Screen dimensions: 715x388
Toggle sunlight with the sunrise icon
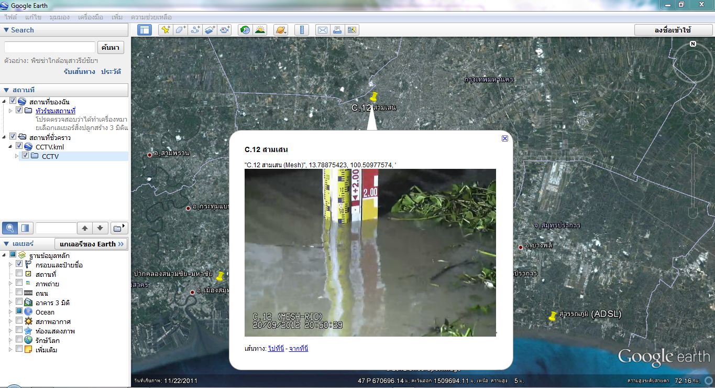[260, 30]
